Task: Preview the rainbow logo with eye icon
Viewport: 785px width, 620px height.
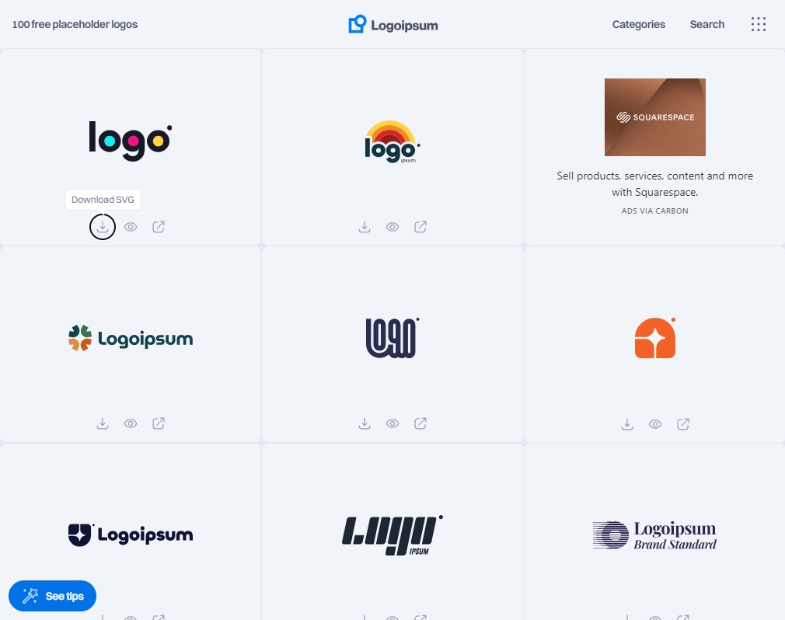Action: click(392, 227)
